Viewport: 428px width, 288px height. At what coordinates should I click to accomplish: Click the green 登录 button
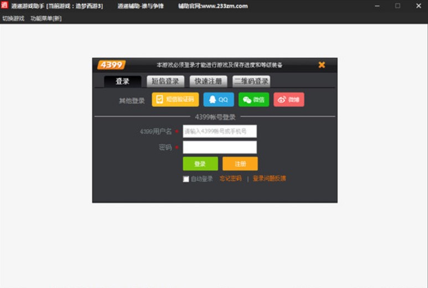tap(200, 163)
